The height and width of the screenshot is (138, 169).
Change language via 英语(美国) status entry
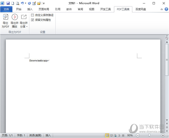click(35, 135)
